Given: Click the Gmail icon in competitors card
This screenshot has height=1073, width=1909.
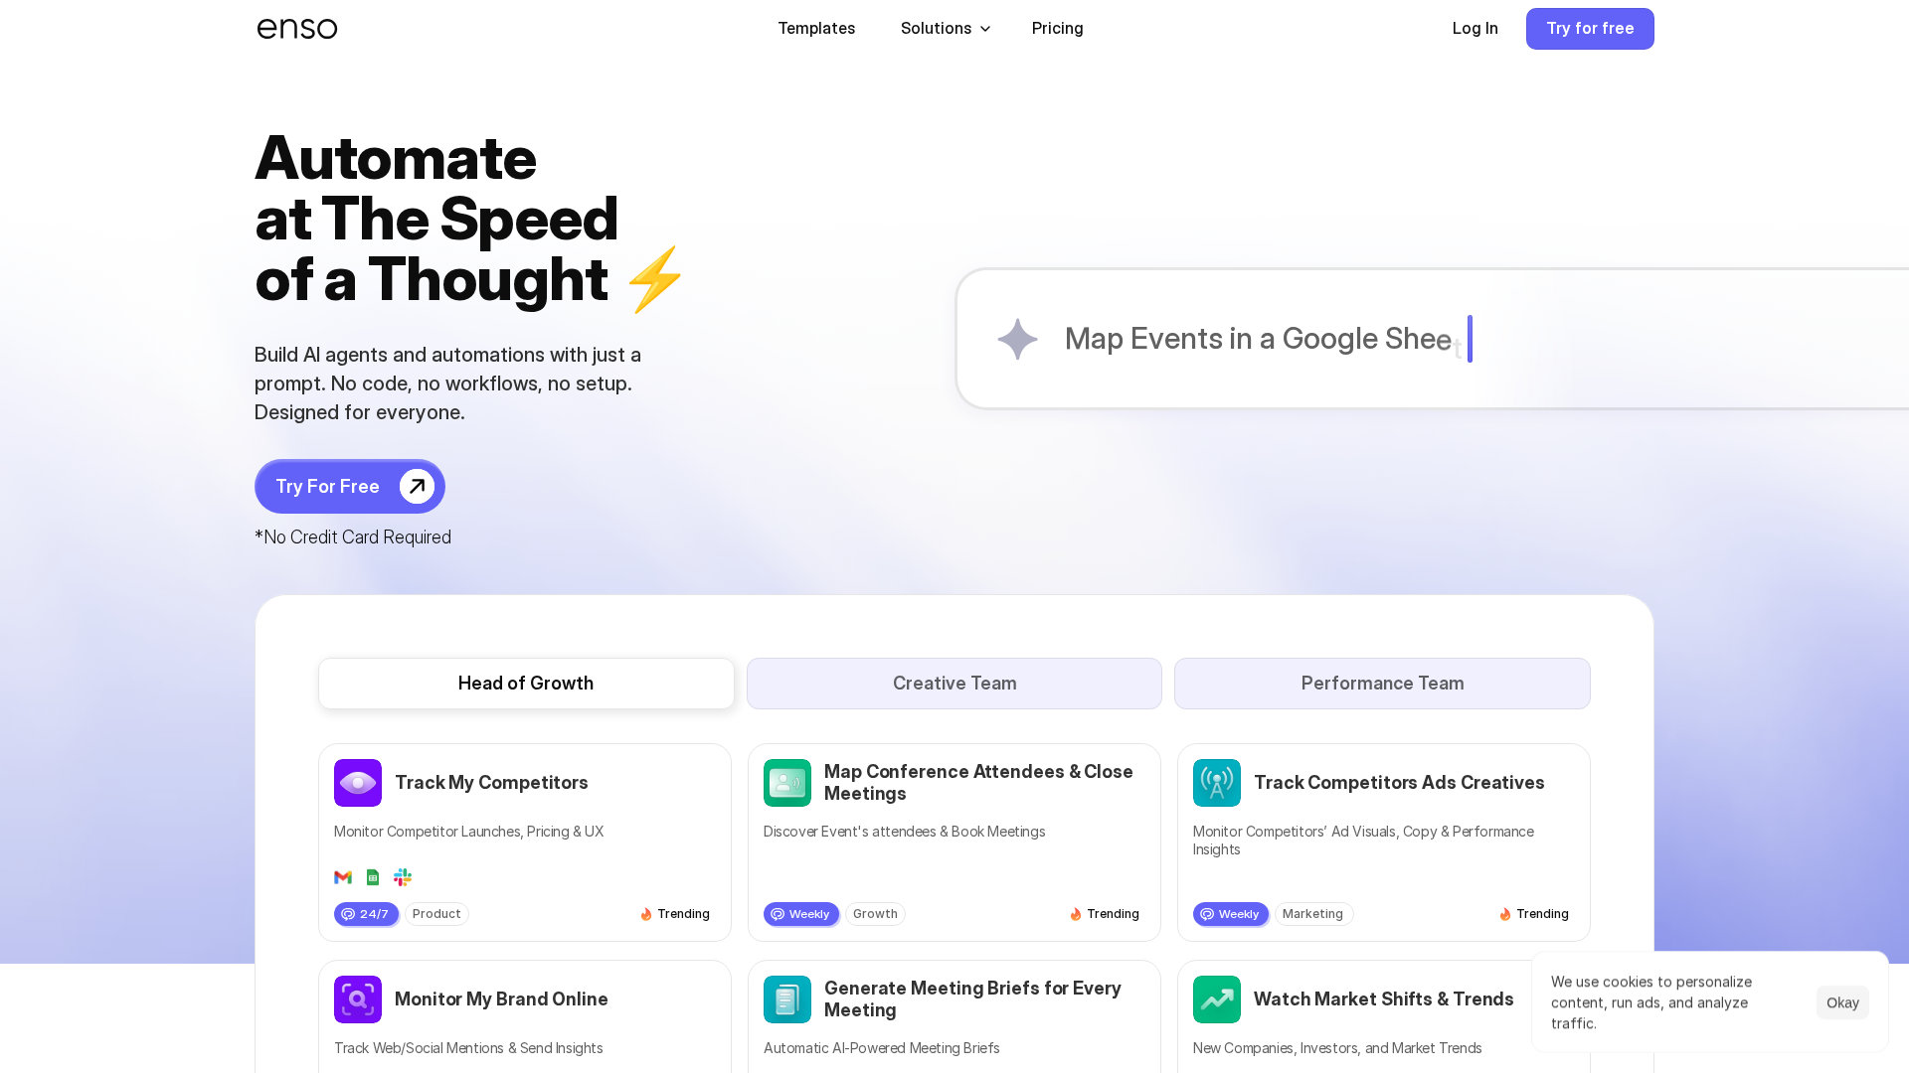Looking at the screenshot, I should pos(343,877).
